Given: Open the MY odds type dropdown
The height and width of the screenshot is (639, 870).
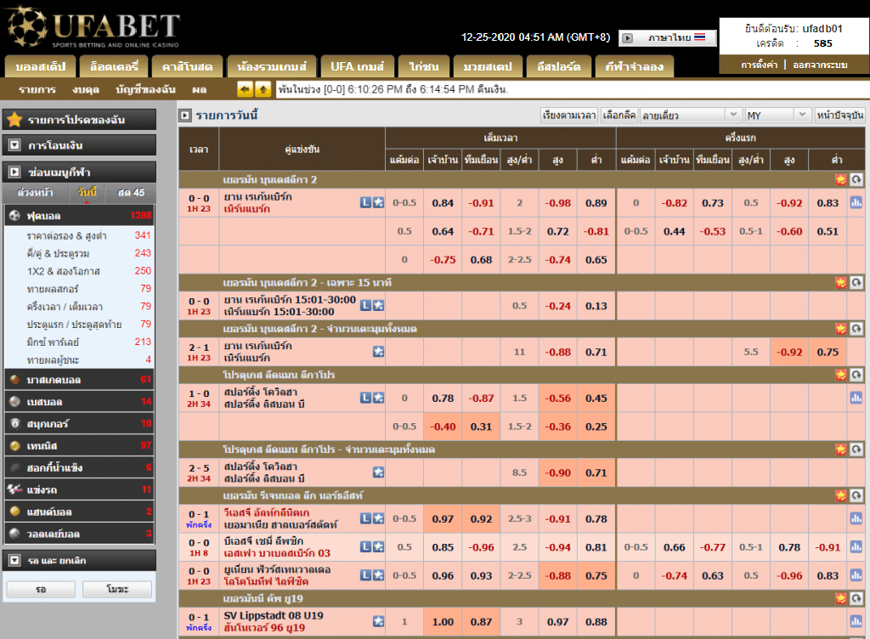Looking at the screenshot, I should tap(777, 116).
